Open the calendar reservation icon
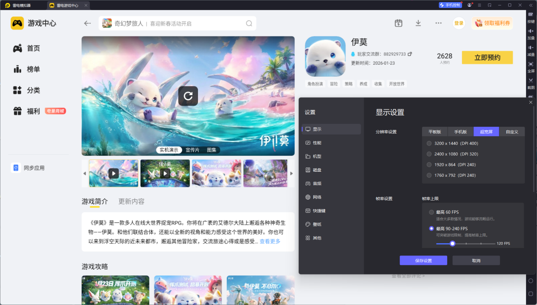Viewport: 537px width, 305px height. [x=398, y=23]
